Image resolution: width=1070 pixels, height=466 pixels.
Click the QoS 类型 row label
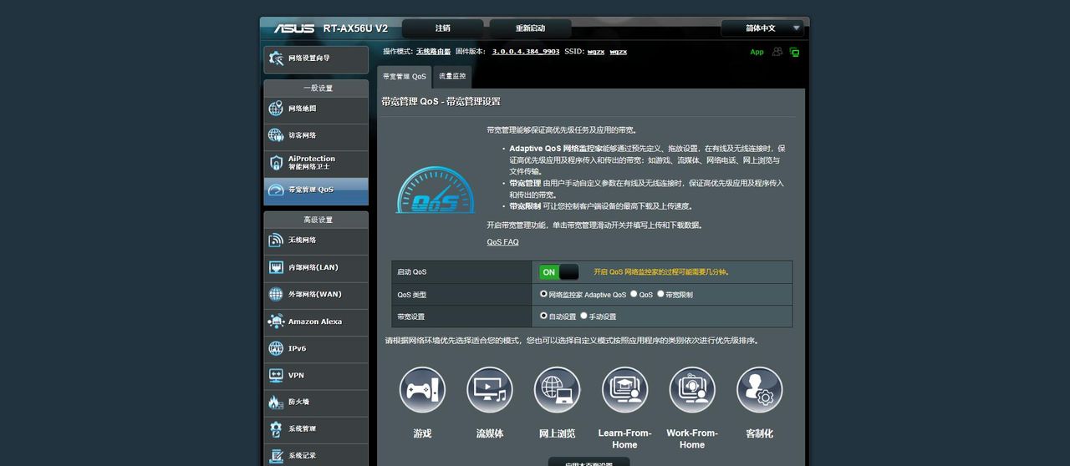tap(411, 295)
